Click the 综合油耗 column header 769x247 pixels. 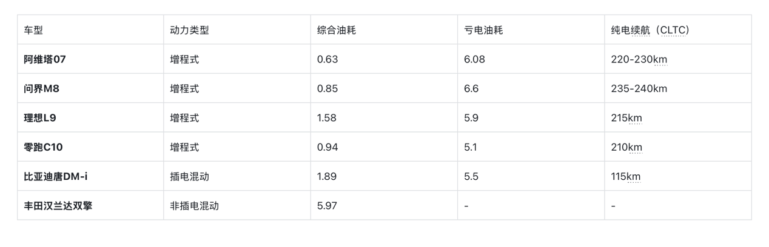(x=336, y=30)
